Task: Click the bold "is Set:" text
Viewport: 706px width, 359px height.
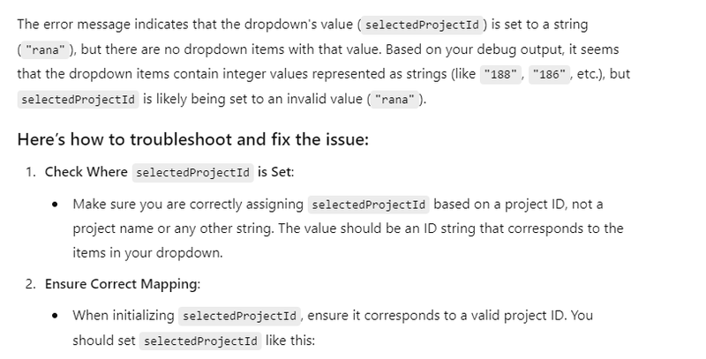Action: pos(275,172)
